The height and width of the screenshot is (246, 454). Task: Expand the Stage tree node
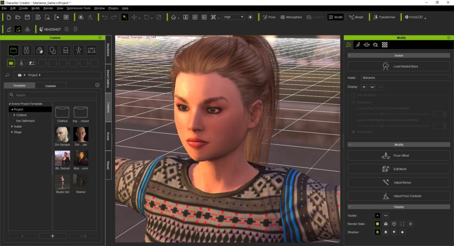pyautogui.click(x=12, y=132)
